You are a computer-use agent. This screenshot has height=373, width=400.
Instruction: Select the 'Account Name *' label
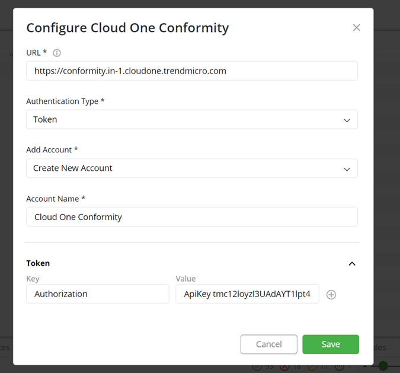click(56, 199)
